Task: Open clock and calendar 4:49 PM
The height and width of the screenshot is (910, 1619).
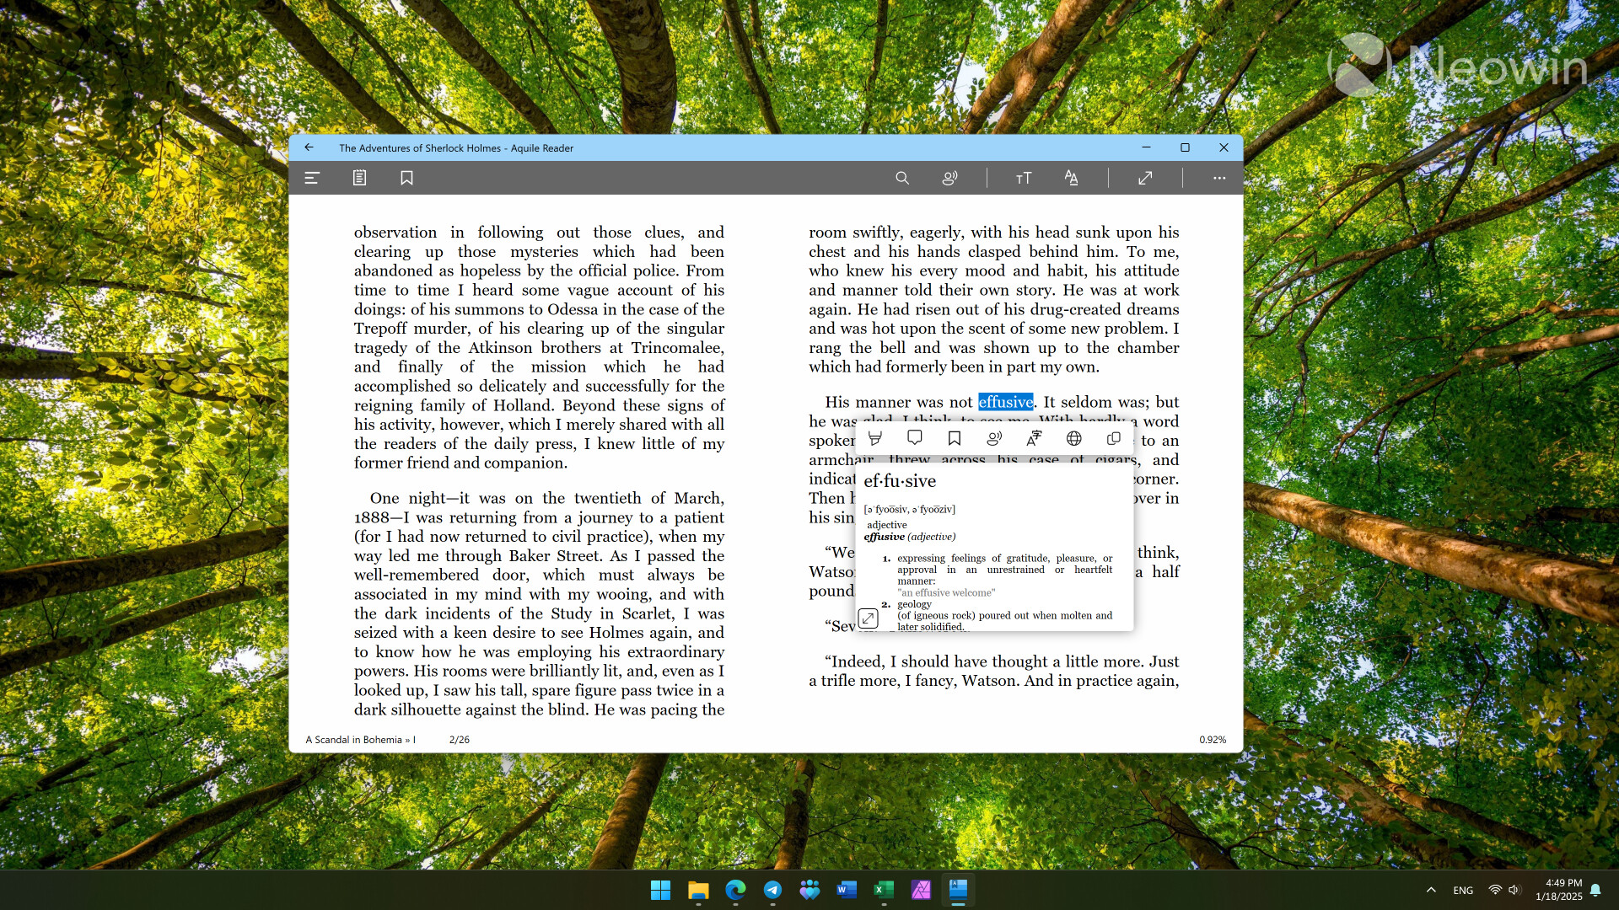Action: (x=1558, y=890)
